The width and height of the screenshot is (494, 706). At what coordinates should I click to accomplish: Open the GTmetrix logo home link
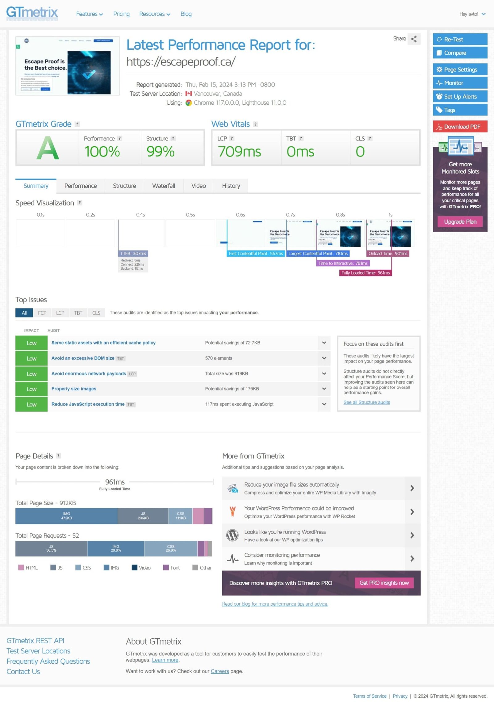pos(32,13)
